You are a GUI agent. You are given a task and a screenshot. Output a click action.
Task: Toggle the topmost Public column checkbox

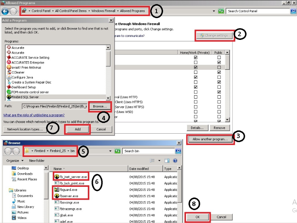coord(219,58)
